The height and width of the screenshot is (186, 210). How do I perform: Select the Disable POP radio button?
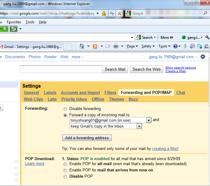(x=65, y=177)
